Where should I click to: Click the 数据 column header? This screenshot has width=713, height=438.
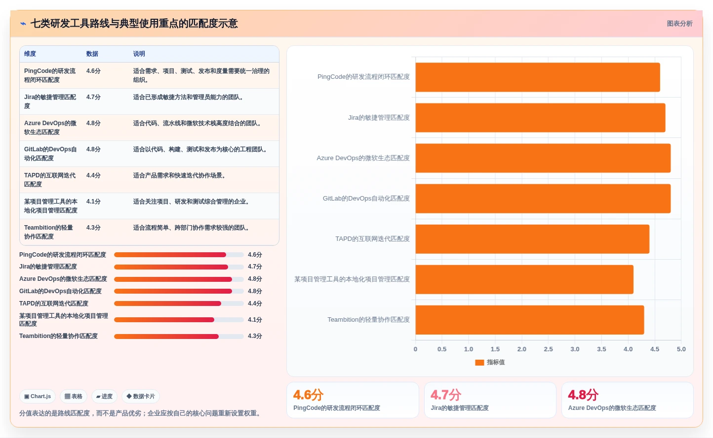point(92,54)
